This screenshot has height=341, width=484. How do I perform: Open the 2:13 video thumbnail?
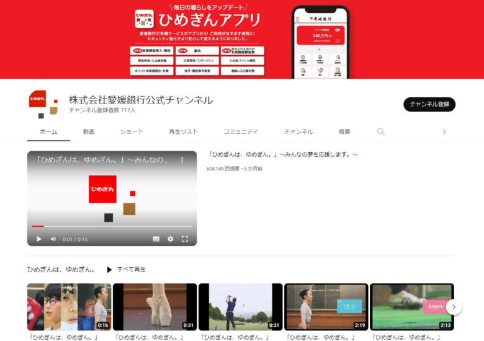(412, 307)
